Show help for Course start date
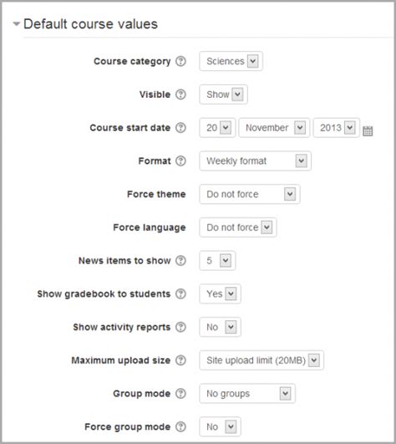The height and width of the screenshot is (444, 396). tap(180, 128)
